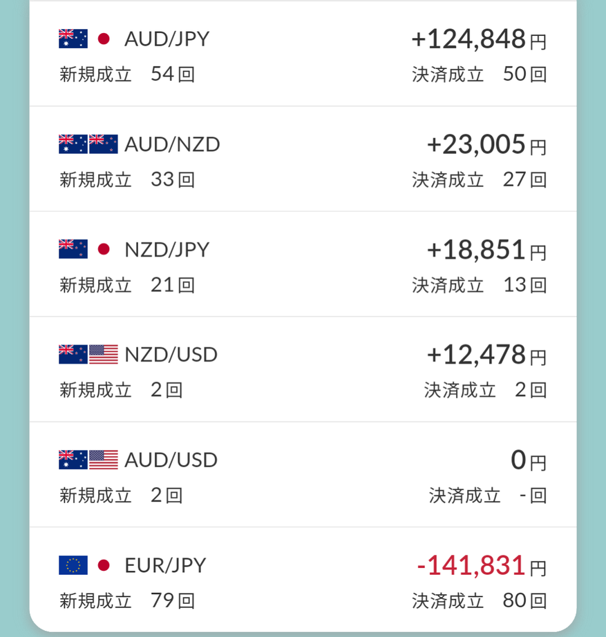The image size is (606, 637).
Task: Click the Australian flag icon beside AUD/JPY
Action: click(73, 39)
